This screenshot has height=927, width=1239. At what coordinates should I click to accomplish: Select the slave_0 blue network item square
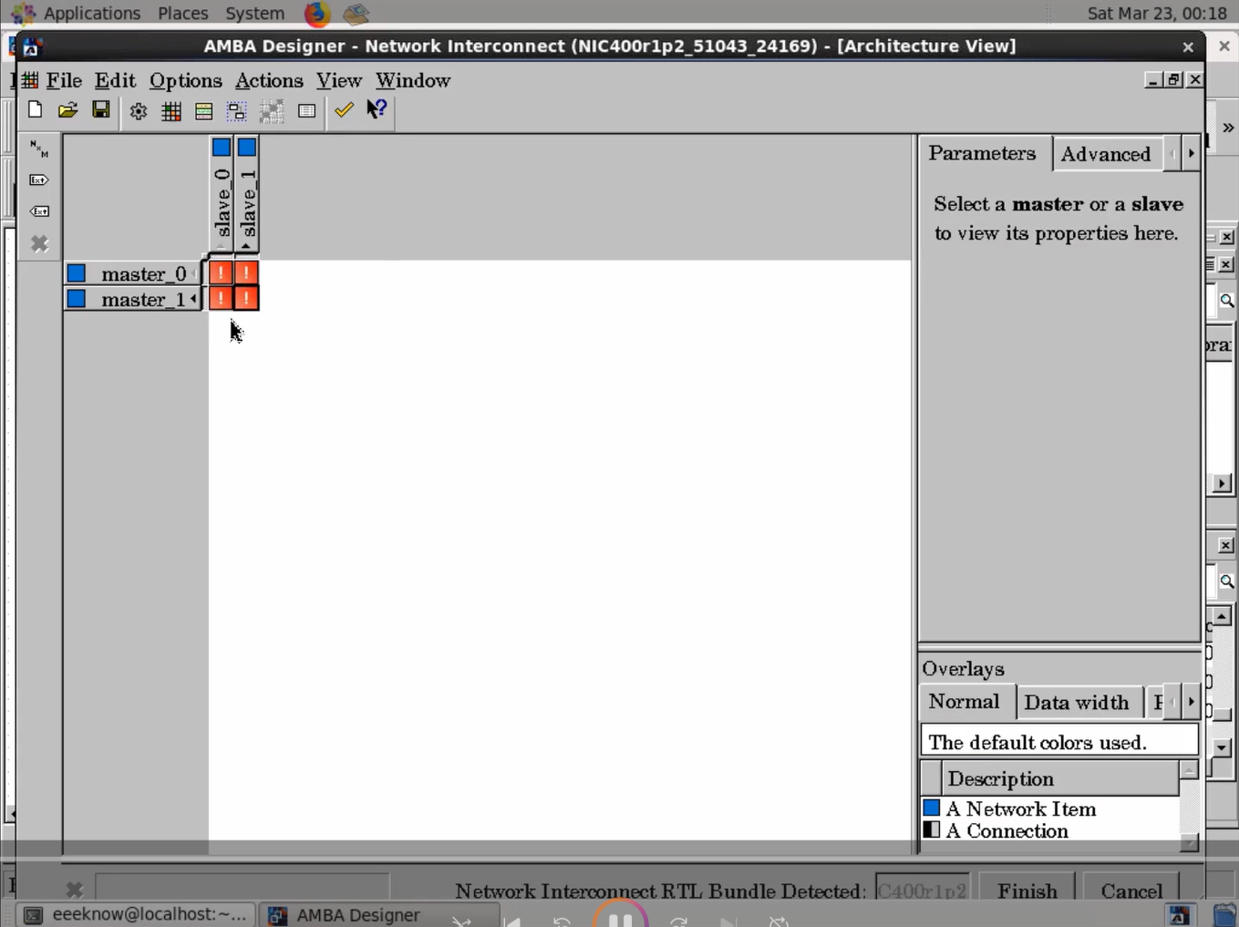click(222, 147)
